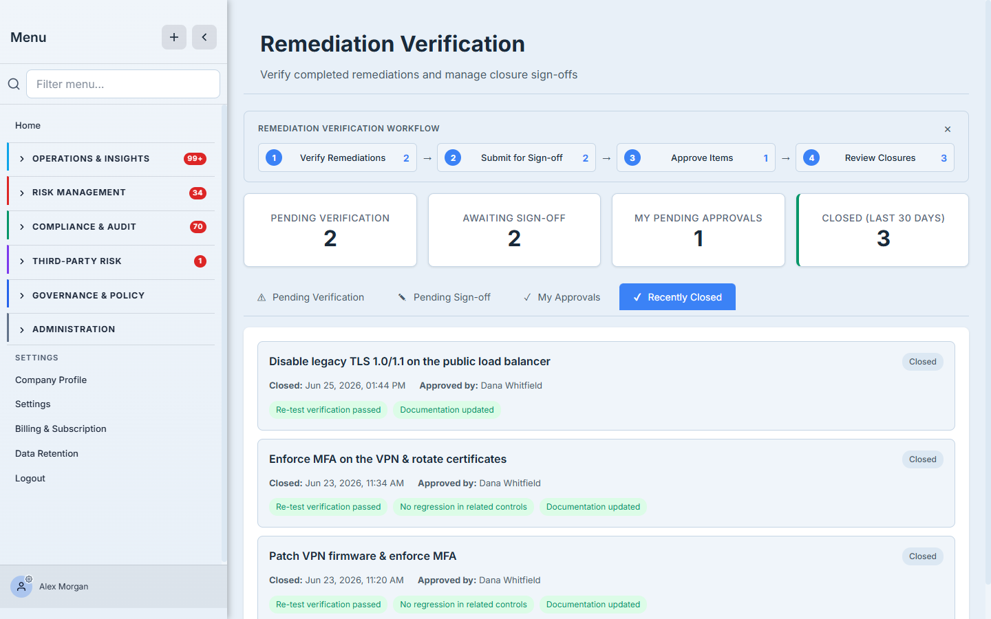Viewport: 991px width, 619px height.
Task: Select the Closed (Last 30 Days) card
Action: 882,230
